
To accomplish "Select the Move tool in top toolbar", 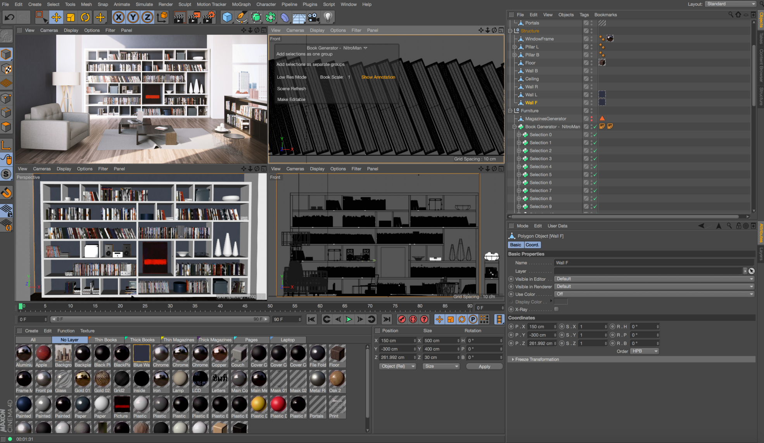I will click(x=56, y=17).
